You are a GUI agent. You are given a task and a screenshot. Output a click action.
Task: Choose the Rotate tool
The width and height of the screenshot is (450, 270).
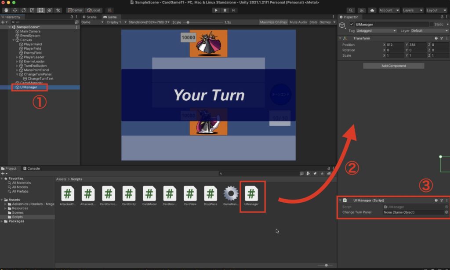click(23, 10)
